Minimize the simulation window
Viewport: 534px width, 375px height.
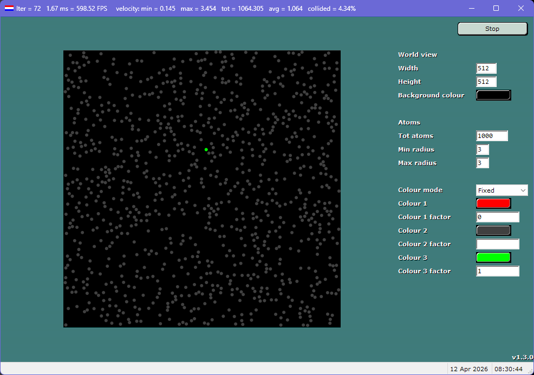click(471, 9)
